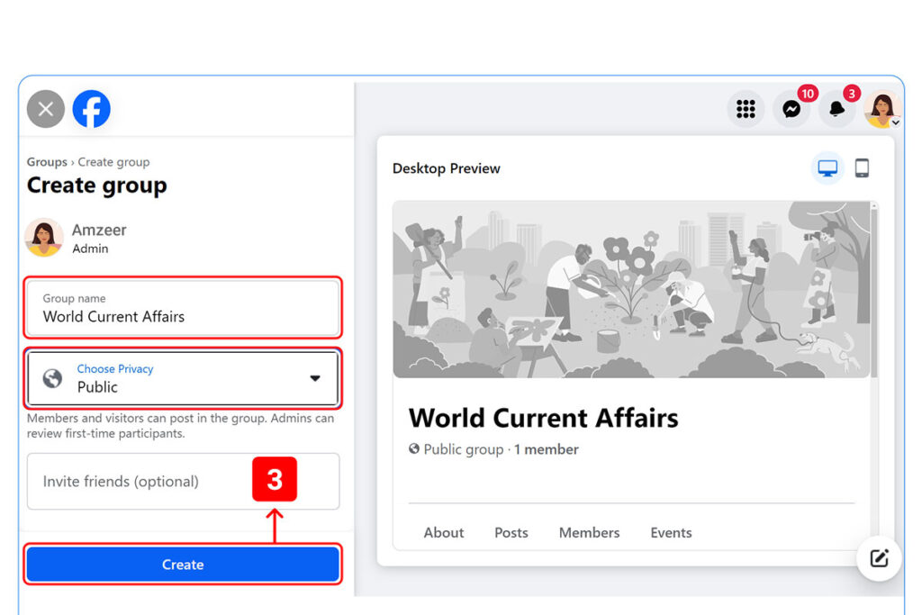The width and height of the screenshot is (922, 615).
Task: Close the Create group panel with X
Action: pos(46,109)
